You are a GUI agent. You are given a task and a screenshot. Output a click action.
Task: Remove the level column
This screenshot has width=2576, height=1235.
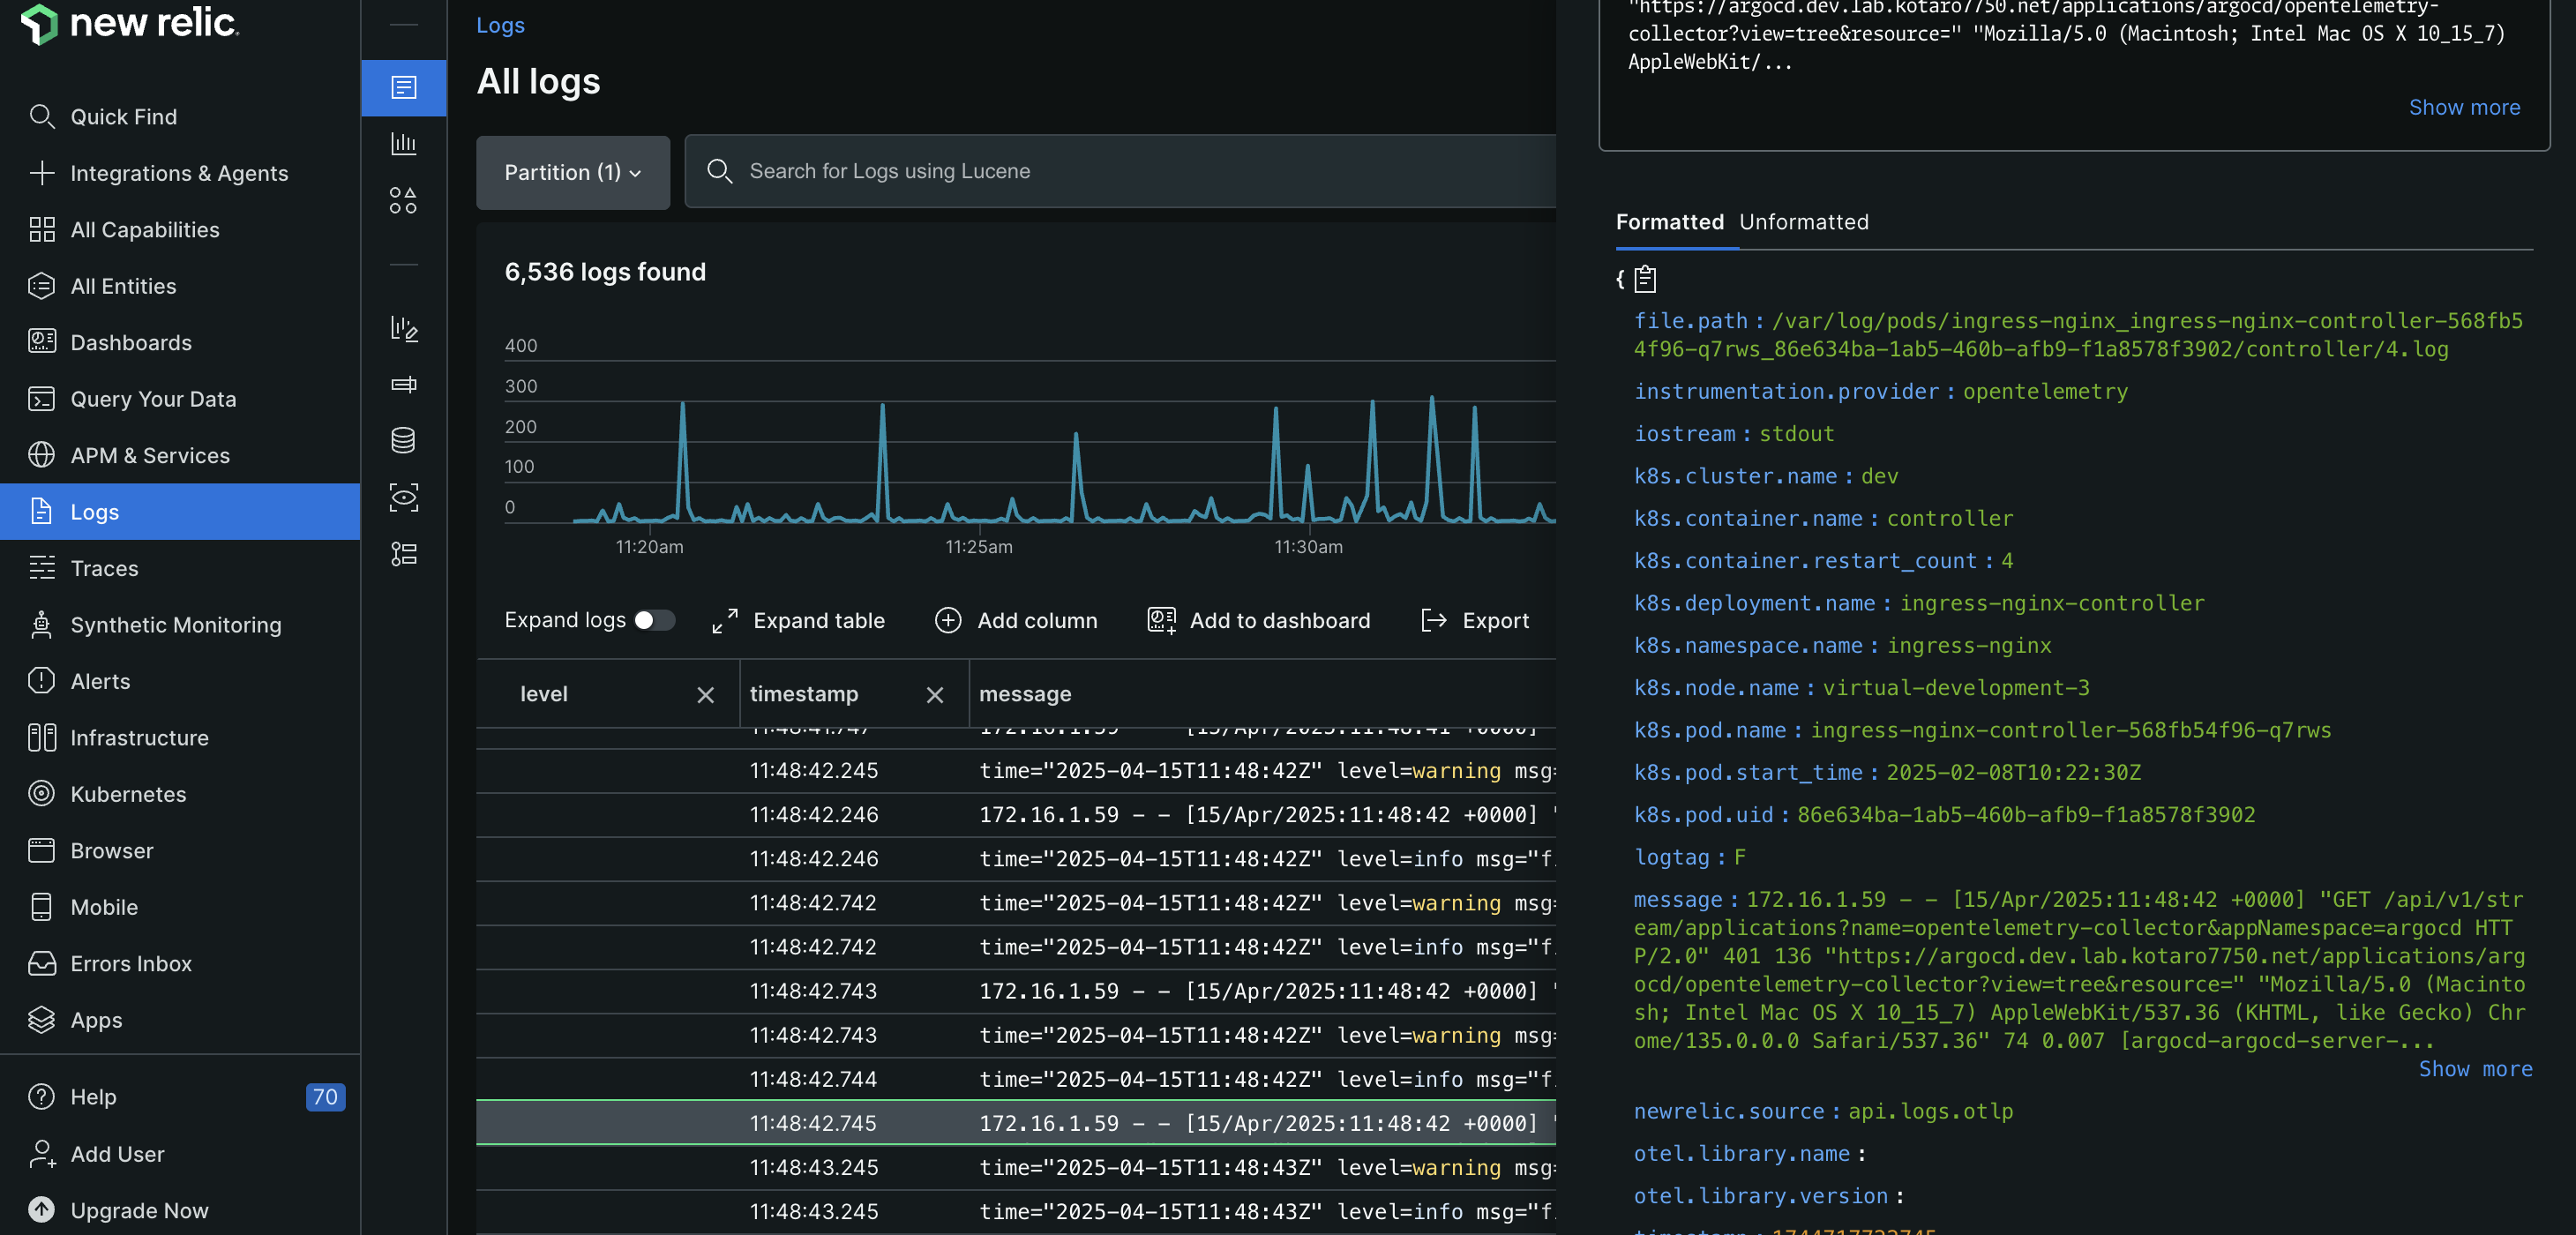tap(705, 695)
